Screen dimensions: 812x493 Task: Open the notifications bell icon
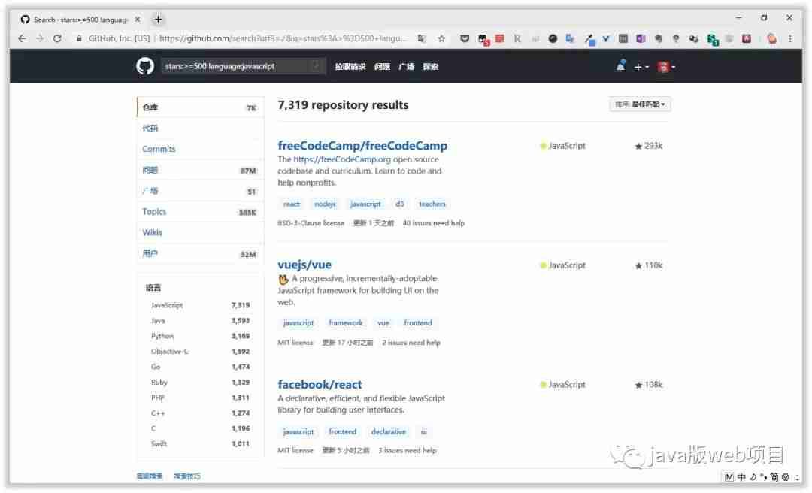(x=620, y=66)
